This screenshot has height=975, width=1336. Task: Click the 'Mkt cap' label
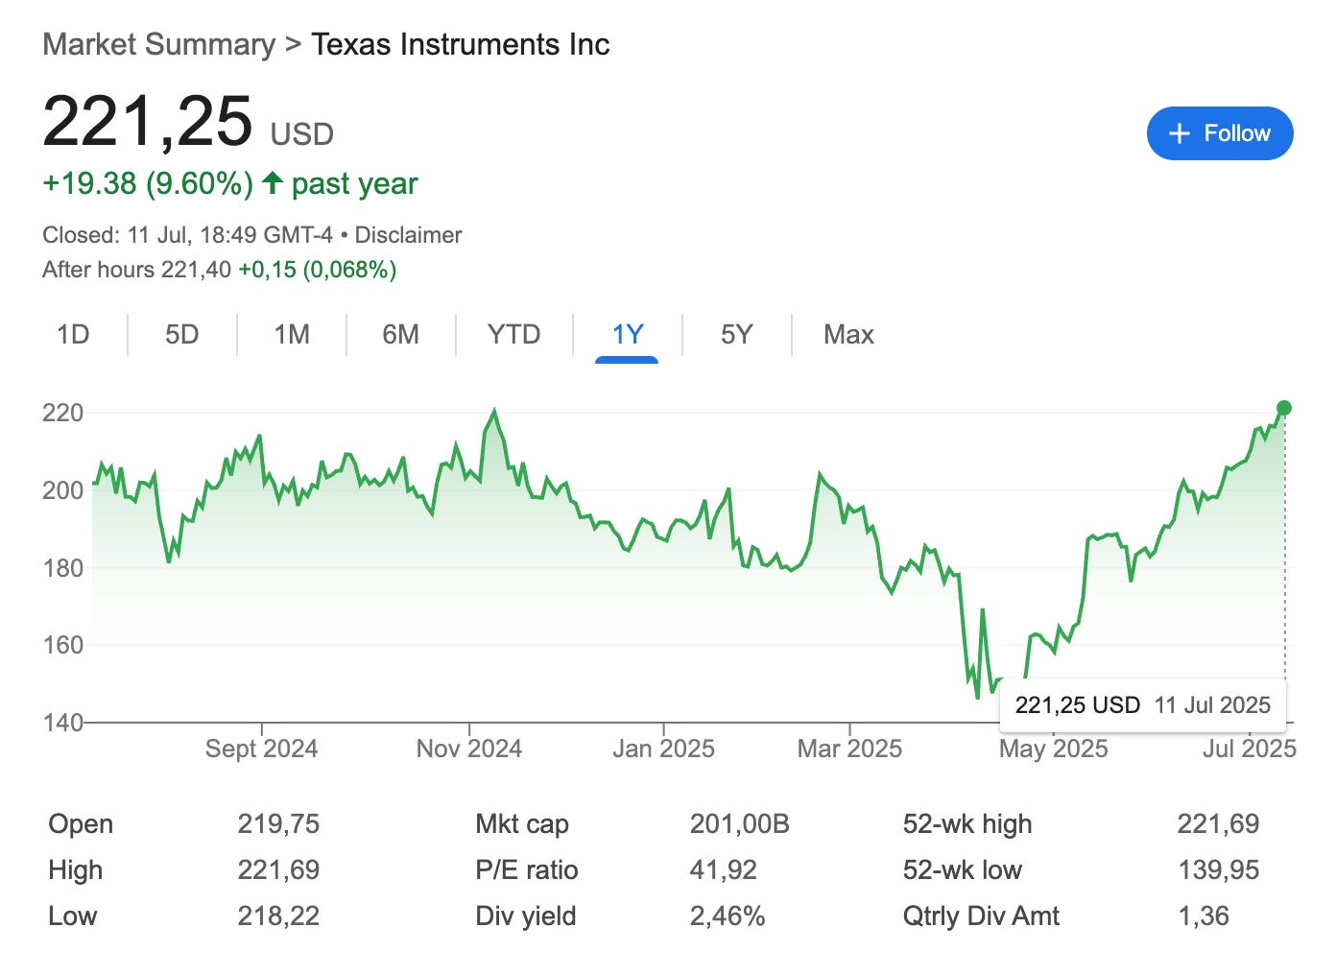522,824
